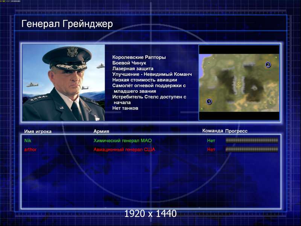Click General Granger's portrait image
The height and width of the screenshot is (226, 301).
pyautogui.click(x=64, y=82)
